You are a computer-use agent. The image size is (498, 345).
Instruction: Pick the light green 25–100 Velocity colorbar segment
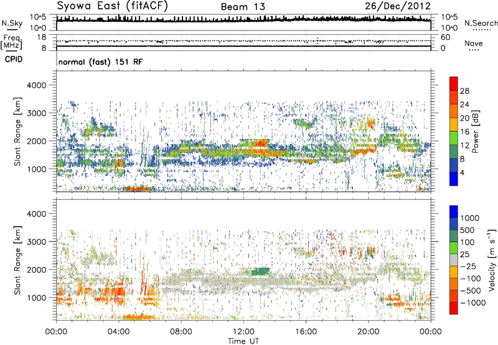pos(454,248)
